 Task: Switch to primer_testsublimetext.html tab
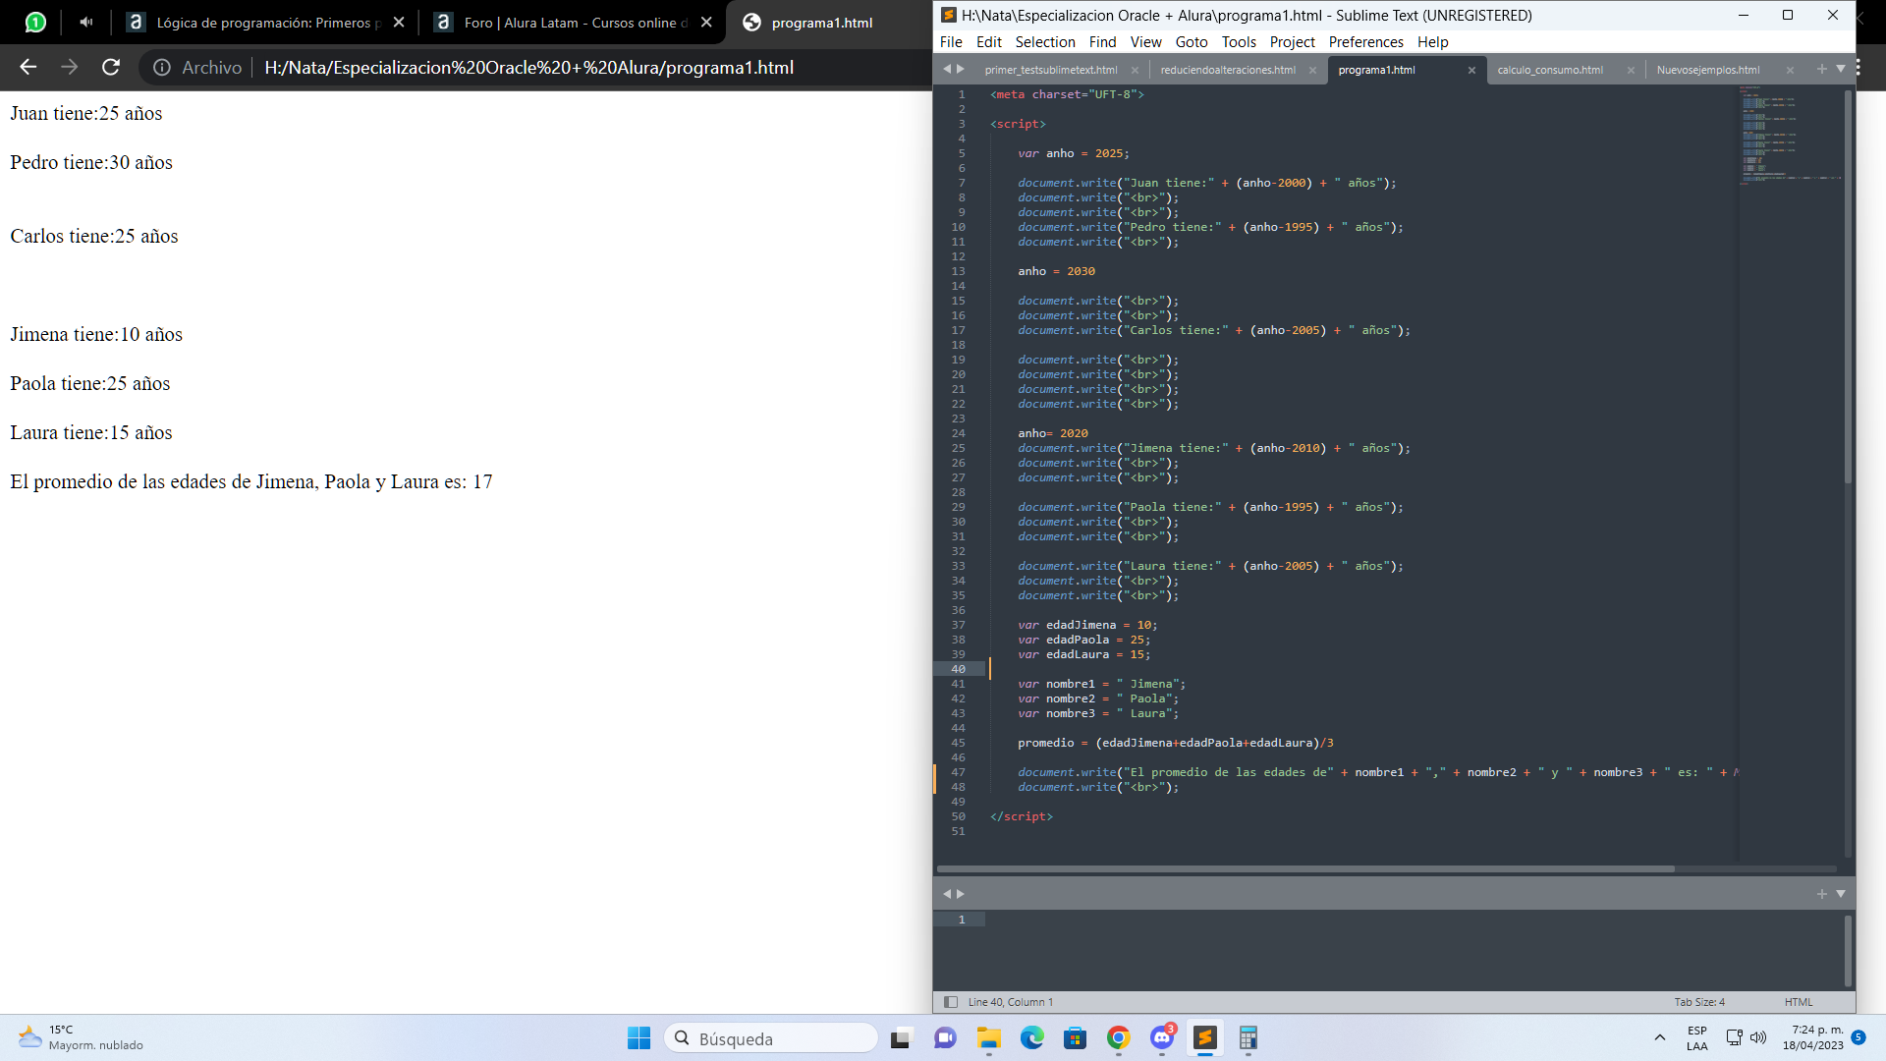(1051, 70)
